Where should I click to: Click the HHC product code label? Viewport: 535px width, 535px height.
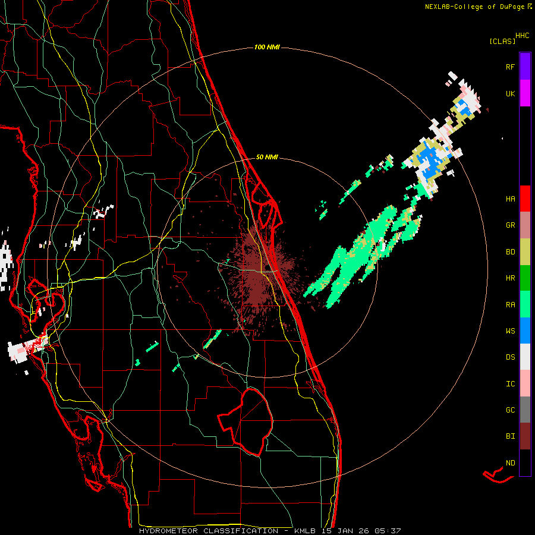coord(522,36)
